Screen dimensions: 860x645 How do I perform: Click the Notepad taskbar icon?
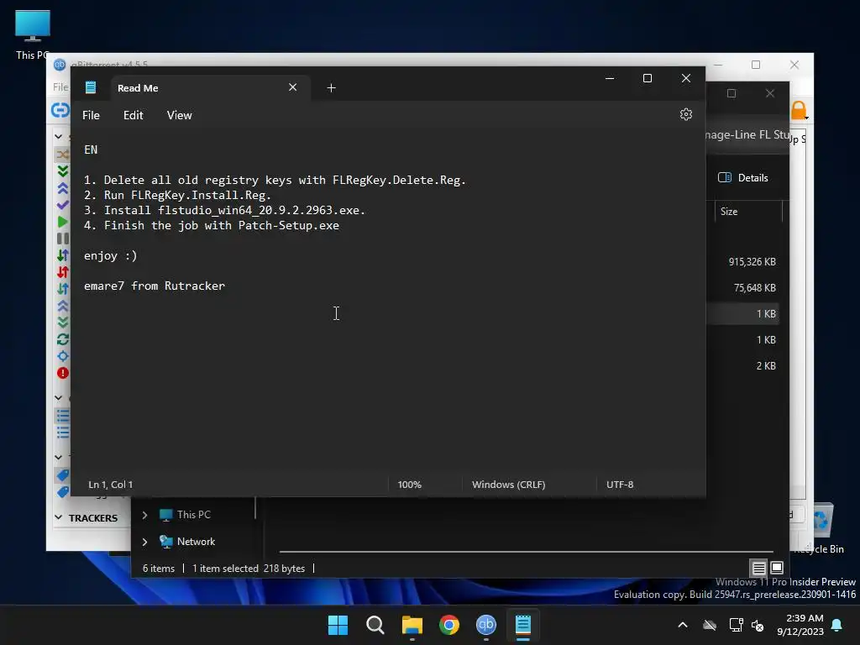[523, 625]
